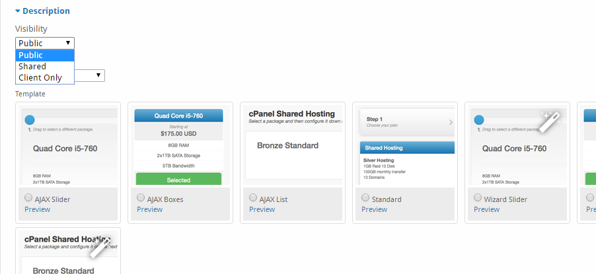Image resolution: width=596 pixels, height=274 pixels.
Task: Collapse the Description section triangle
Action: [17, 11]
